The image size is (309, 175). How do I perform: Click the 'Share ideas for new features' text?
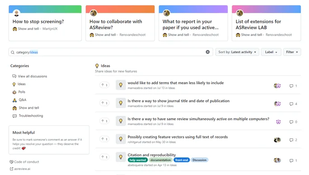pos(116,71)
